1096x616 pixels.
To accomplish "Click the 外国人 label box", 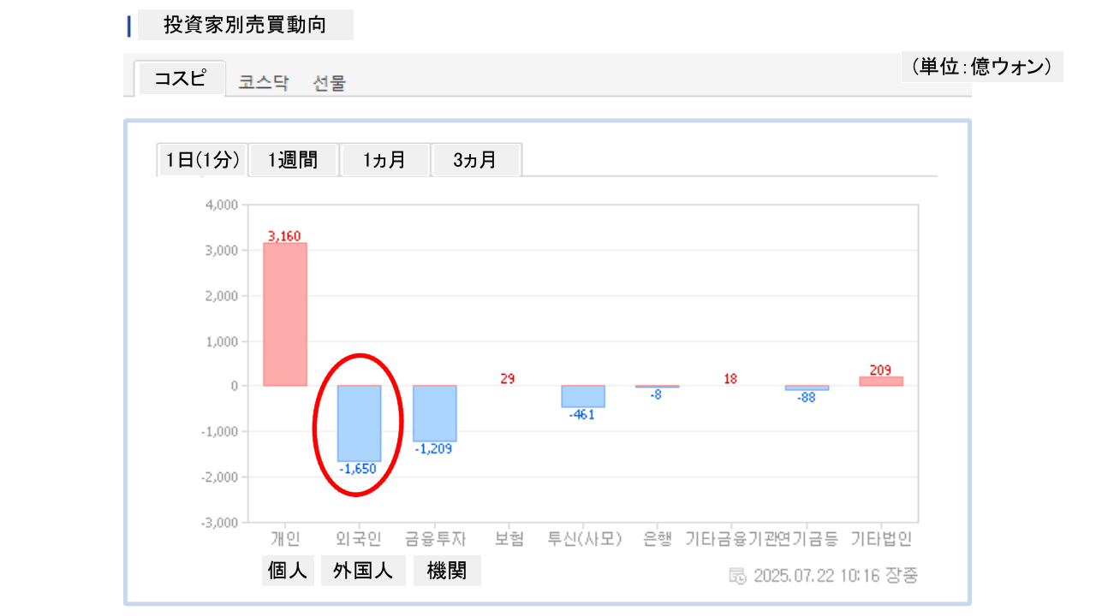I will click(363, 571).
